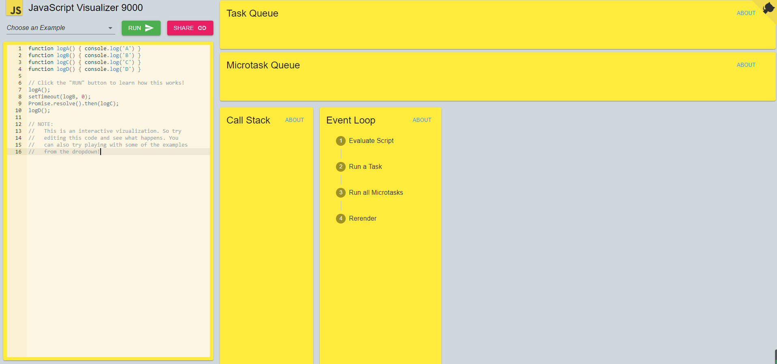Click the Evaluate Script step label
Image resolution: width=777 pixels, height=364 pixels.
[x=371, y=141]
